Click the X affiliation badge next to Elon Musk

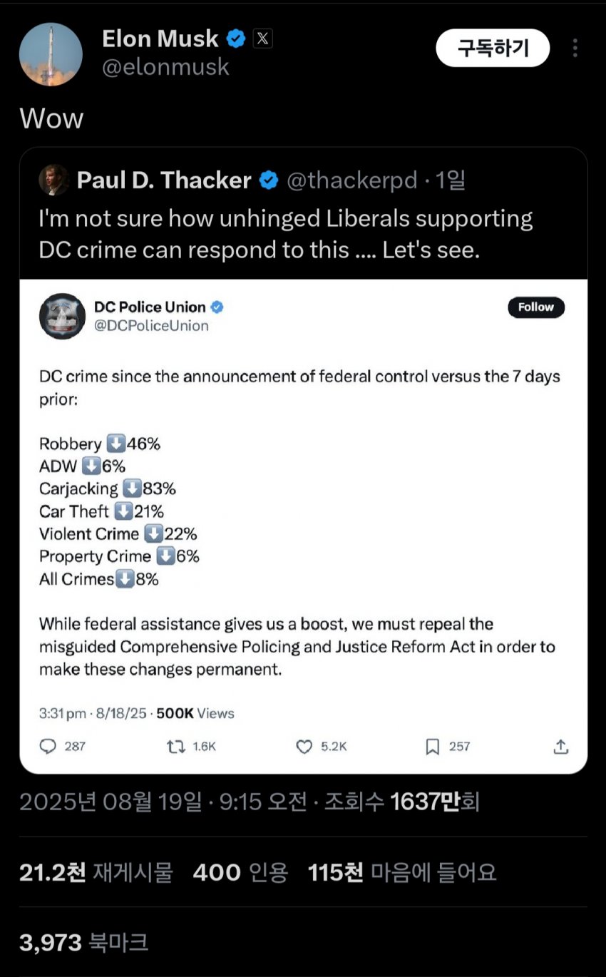[262, 39]
